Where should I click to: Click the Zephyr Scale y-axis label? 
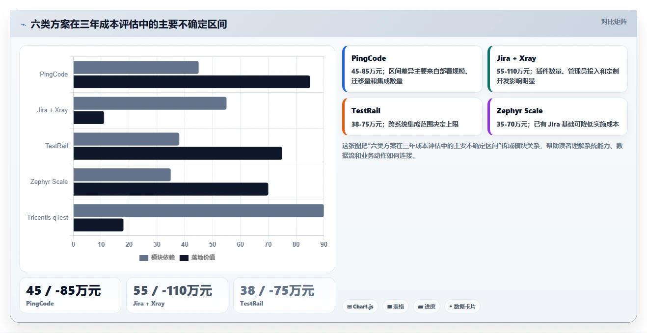click(49, 182)
